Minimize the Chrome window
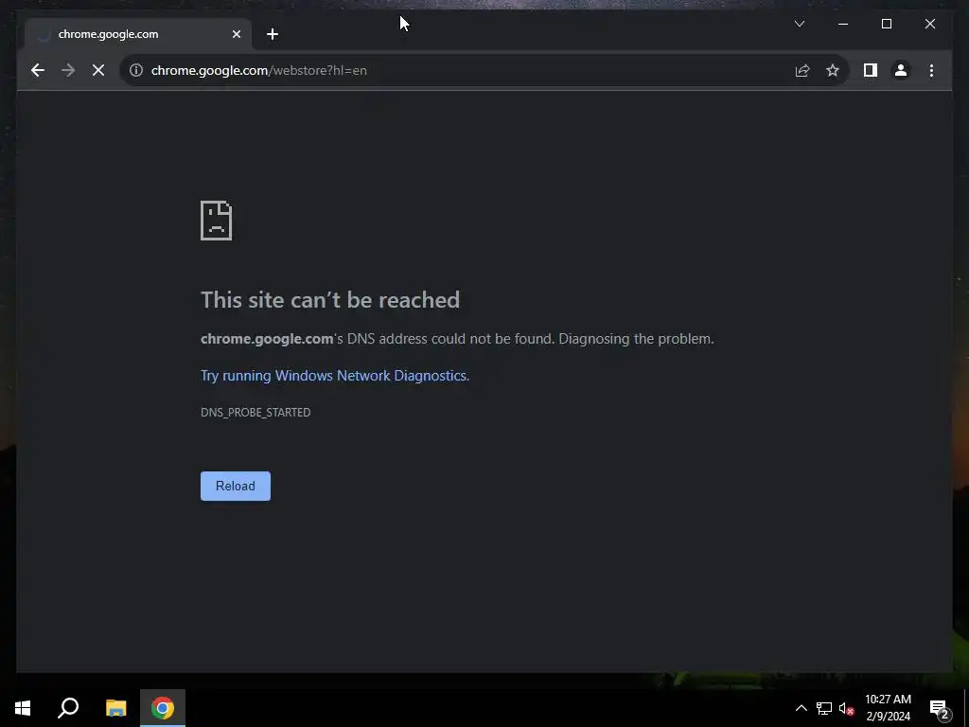This screenshot has height=727, width=969. pos(843,24)
